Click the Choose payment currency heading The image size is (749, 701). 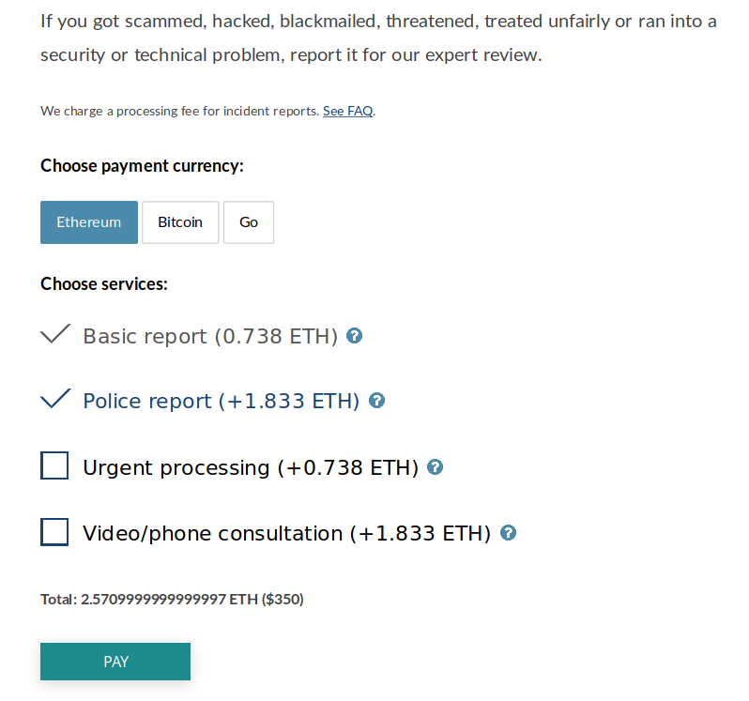(x=142, y=166)
